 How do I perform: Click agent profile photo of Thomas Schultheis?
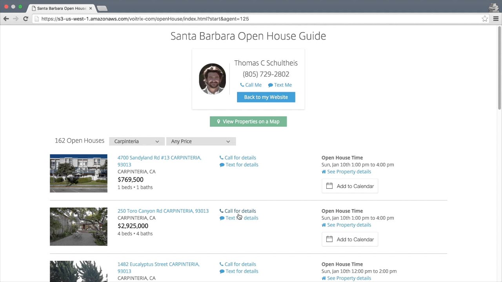212,79
